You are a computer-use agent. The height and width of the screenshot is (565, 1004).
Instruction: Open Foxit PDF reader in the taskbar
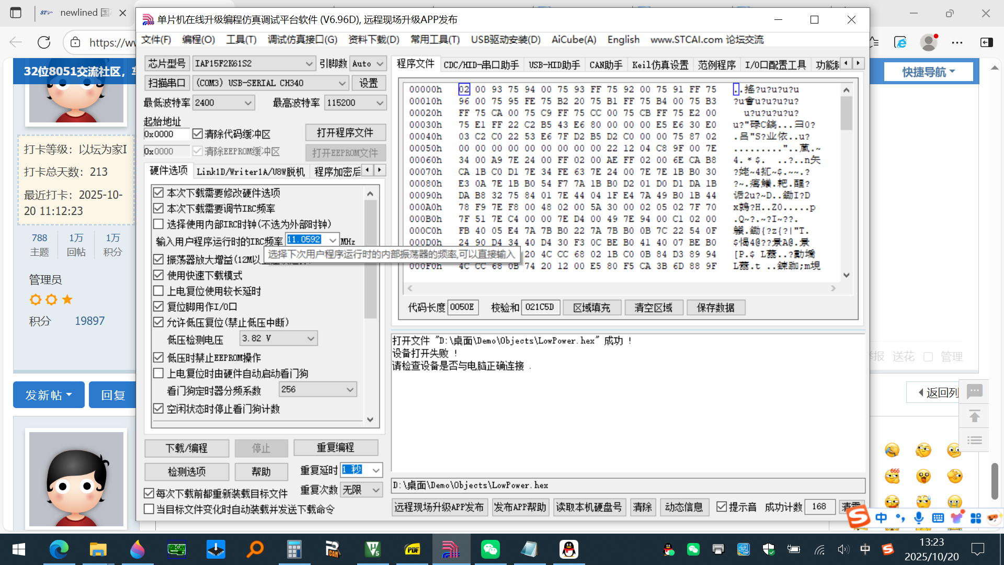click(x=412, y=549)
